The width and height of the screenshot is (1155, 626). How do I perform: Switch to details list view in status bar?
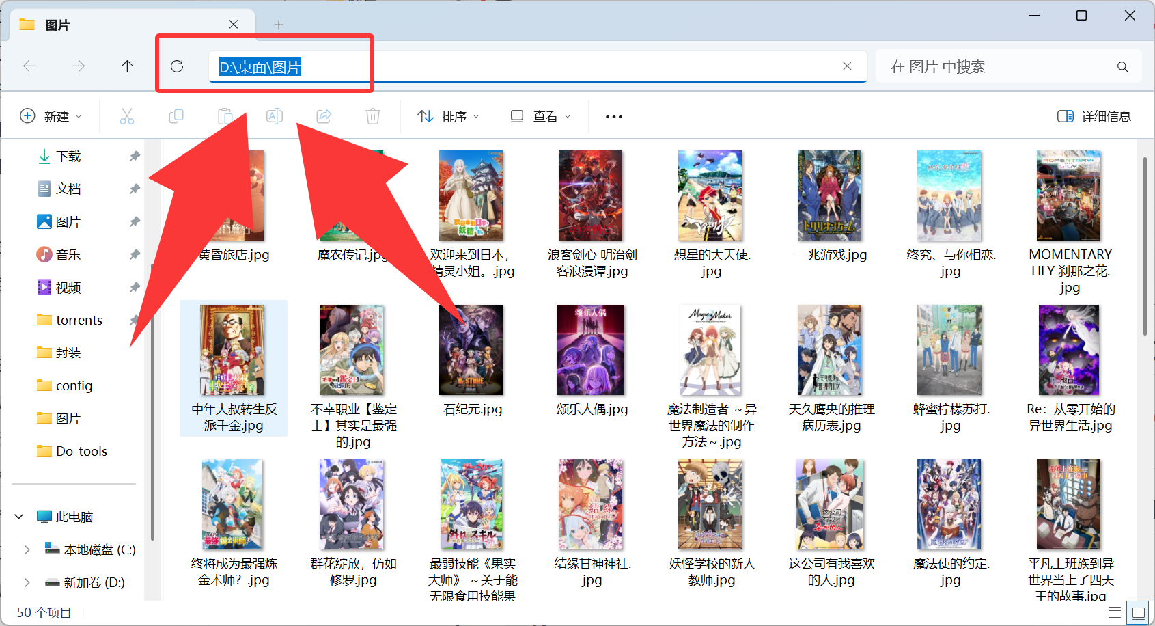point(1115,612)
